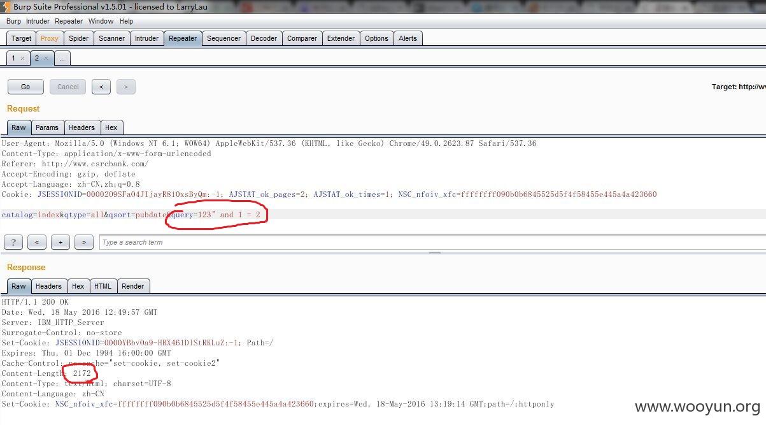Switch to the Spider tab

tap(79, 38)
